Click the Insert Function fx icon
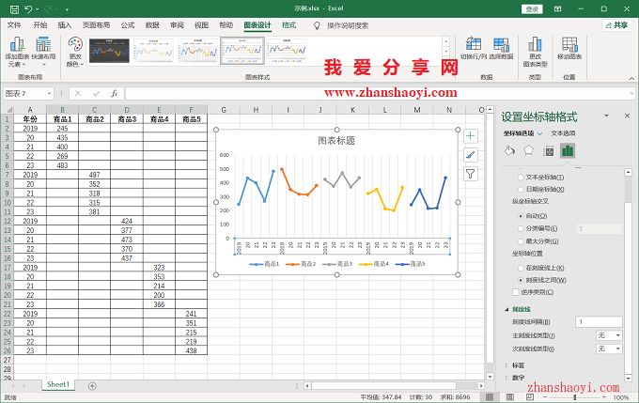This screenshot has height=403, width=639. pyautogui.click(x=115, y=94)
